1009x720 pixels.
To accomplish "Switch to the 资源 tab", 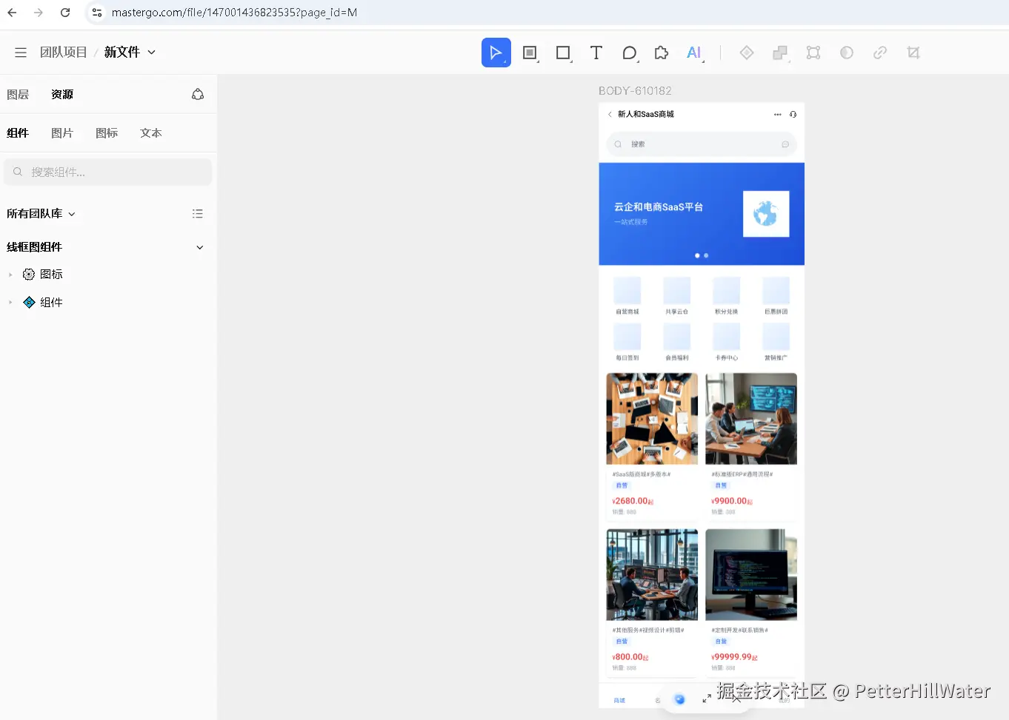I will 62,95.
